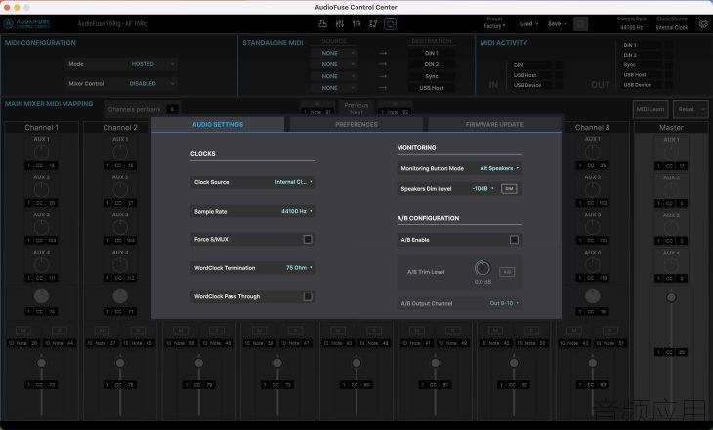This screenshot has width=713, height=430.
Task: Open the source dropdown for DIN 1
Action: pyautogui.click(x=334, y=53)
